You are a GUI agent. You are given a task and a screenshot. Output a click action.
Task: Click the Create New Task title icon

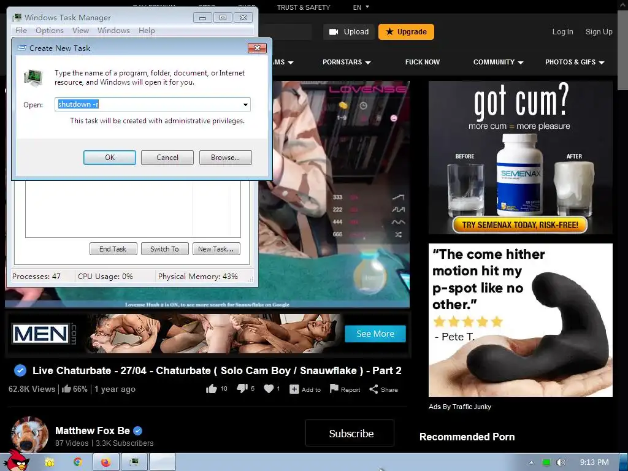(22, 48)
